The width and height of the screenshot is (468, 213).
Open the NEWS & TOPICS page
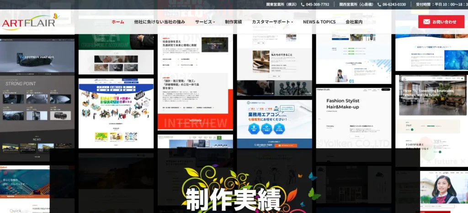[x=319, y=22]
